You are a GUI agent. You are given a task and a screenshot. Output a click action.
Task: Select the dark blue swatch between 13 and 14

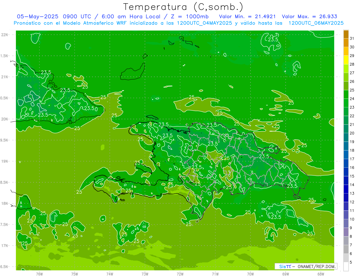point(346,189)
